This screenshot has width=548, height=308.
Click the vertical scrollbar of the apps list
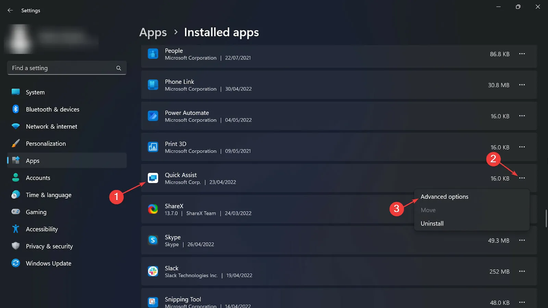[546, 218]
